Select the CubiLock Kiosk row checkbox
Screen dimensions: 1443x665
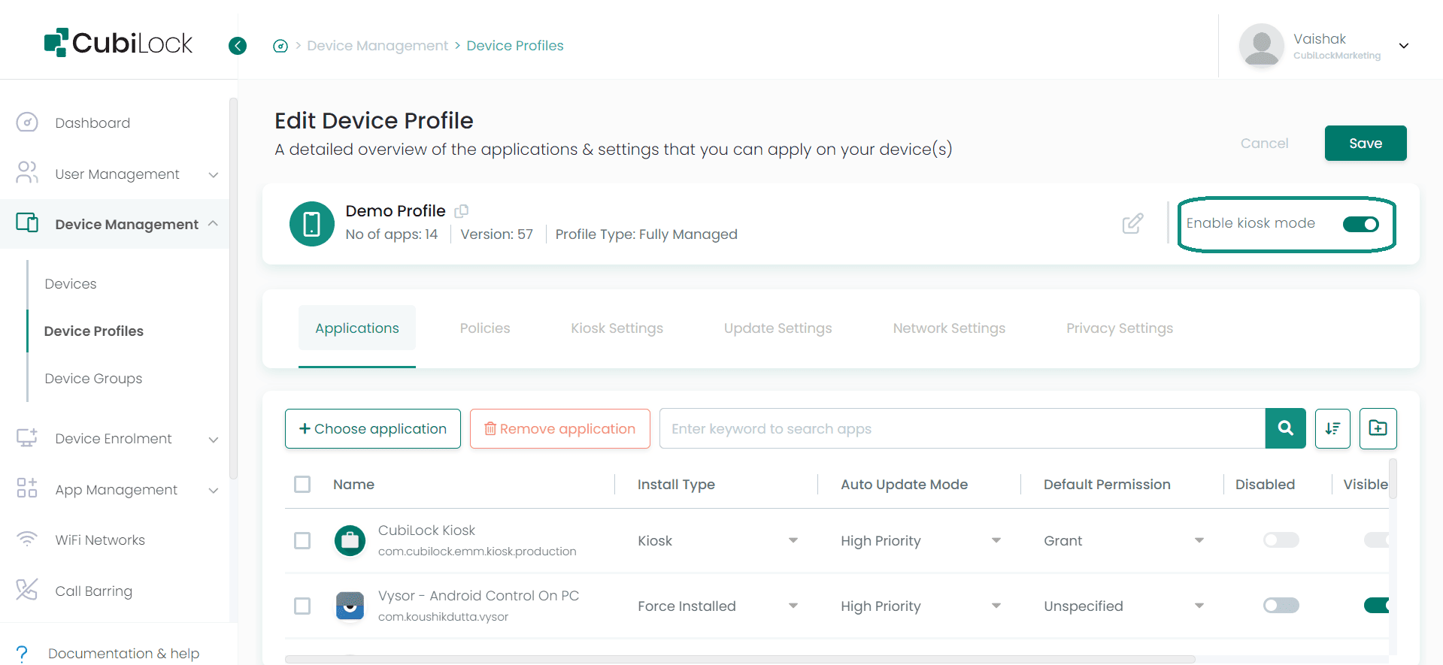pyautogui.click(x=302, y=540)
